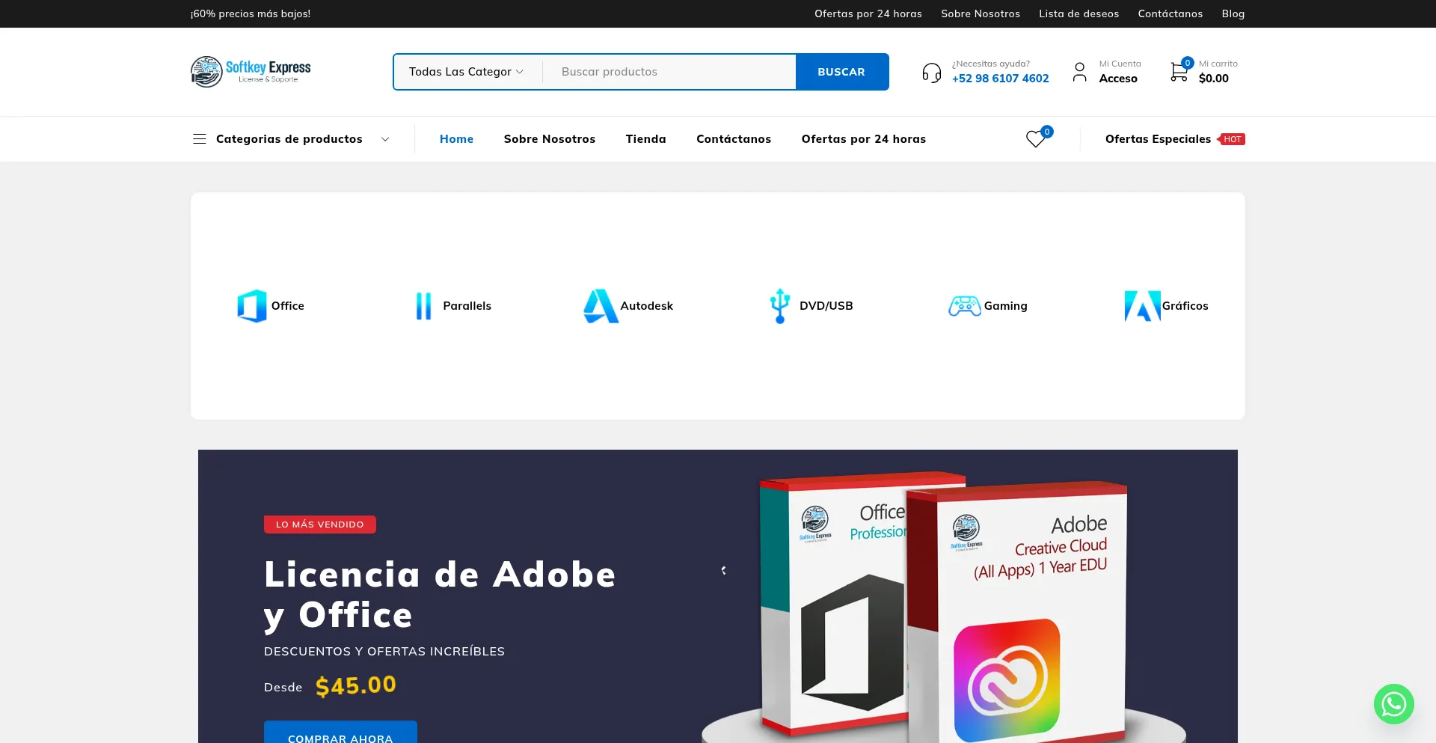Select the DVD/USB category icon

(x=780, y=306)
